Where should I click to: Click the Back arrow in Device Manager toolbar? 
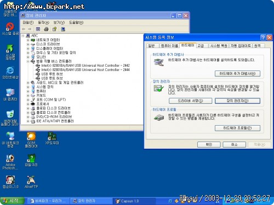(x=24, y=29)
